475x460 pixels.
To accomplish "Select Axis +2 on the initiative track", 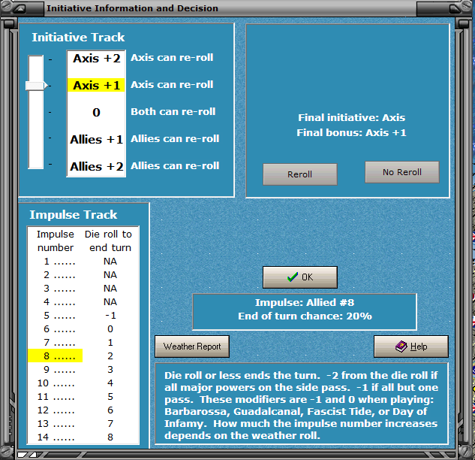I will point(96,59).
